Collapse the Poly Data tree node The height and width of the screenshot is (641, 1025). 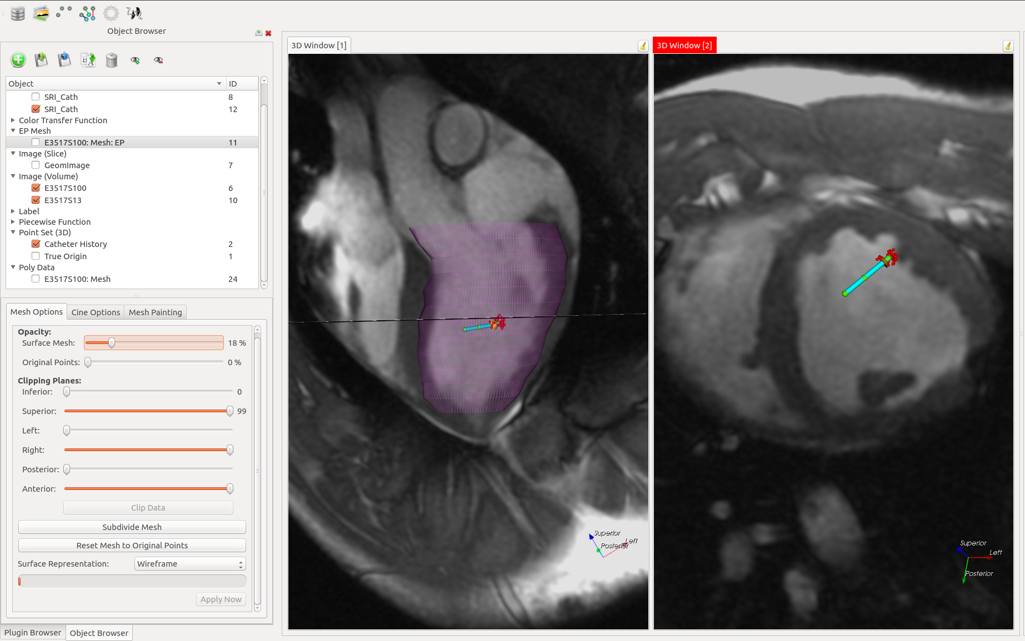(x=13, y=267)
